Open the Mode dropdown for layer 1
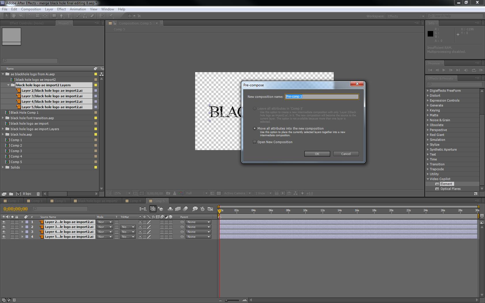The height and width of the screenshot is (303, 485). click(105, 222)
